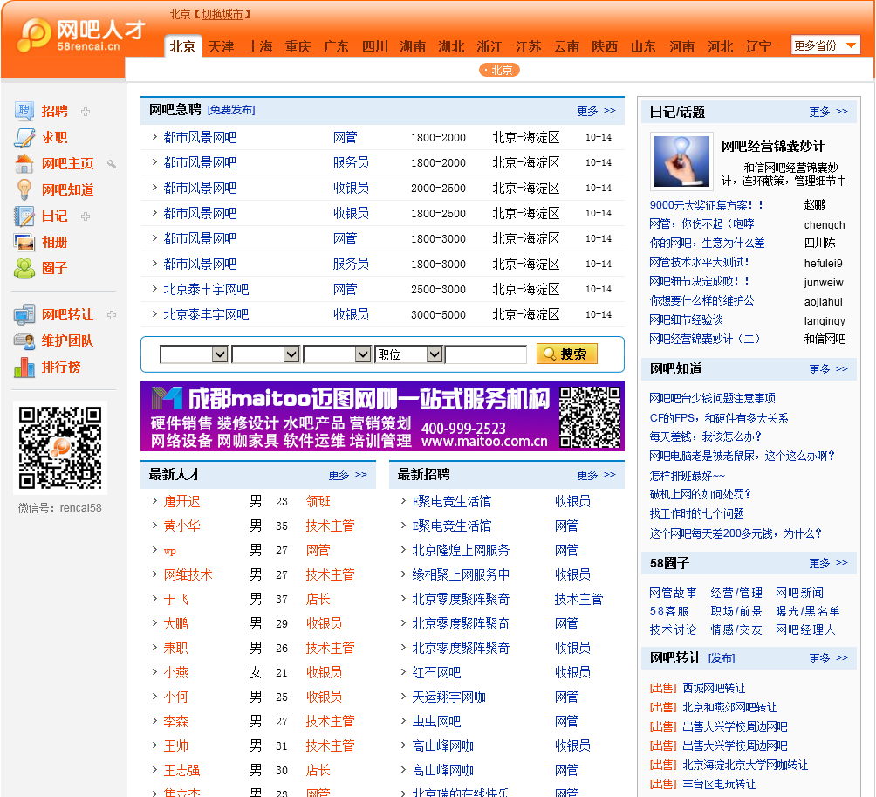Click the 网吧知道 light bulb icon
Viewport: 876px width, 797px height.
pyautogui.click(x=24, y=189)
